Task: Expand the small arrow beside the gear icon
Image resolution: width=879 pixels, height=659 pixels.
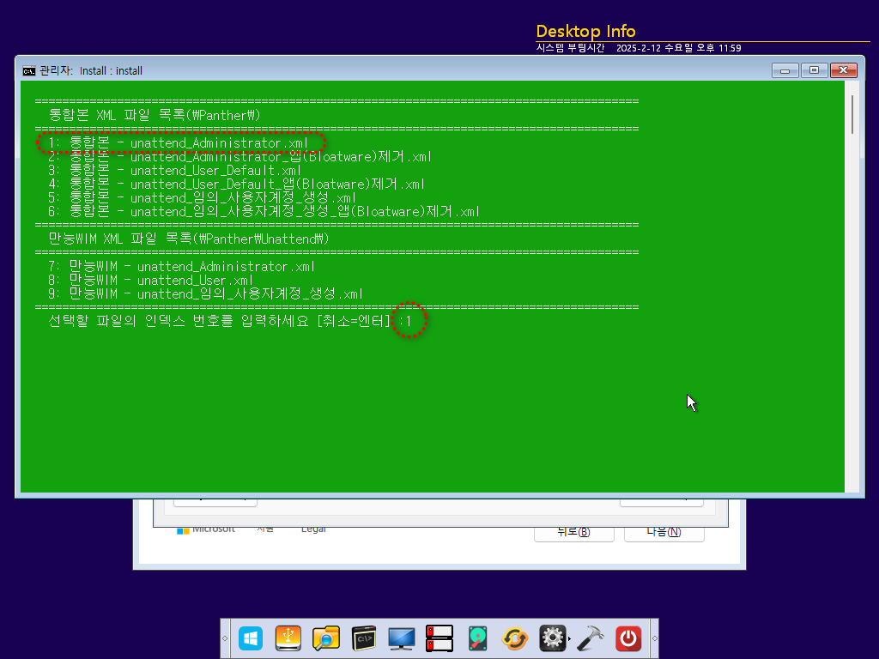Action: pos(570,638)
